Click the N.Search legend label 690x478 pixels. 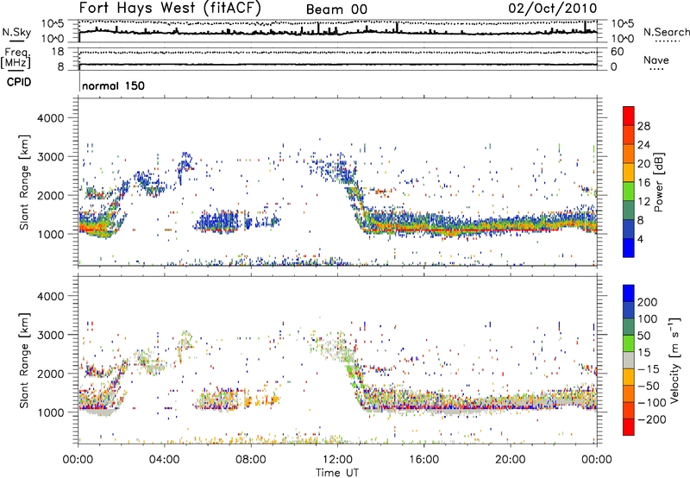pyautogui.click(x=667, y=32)
